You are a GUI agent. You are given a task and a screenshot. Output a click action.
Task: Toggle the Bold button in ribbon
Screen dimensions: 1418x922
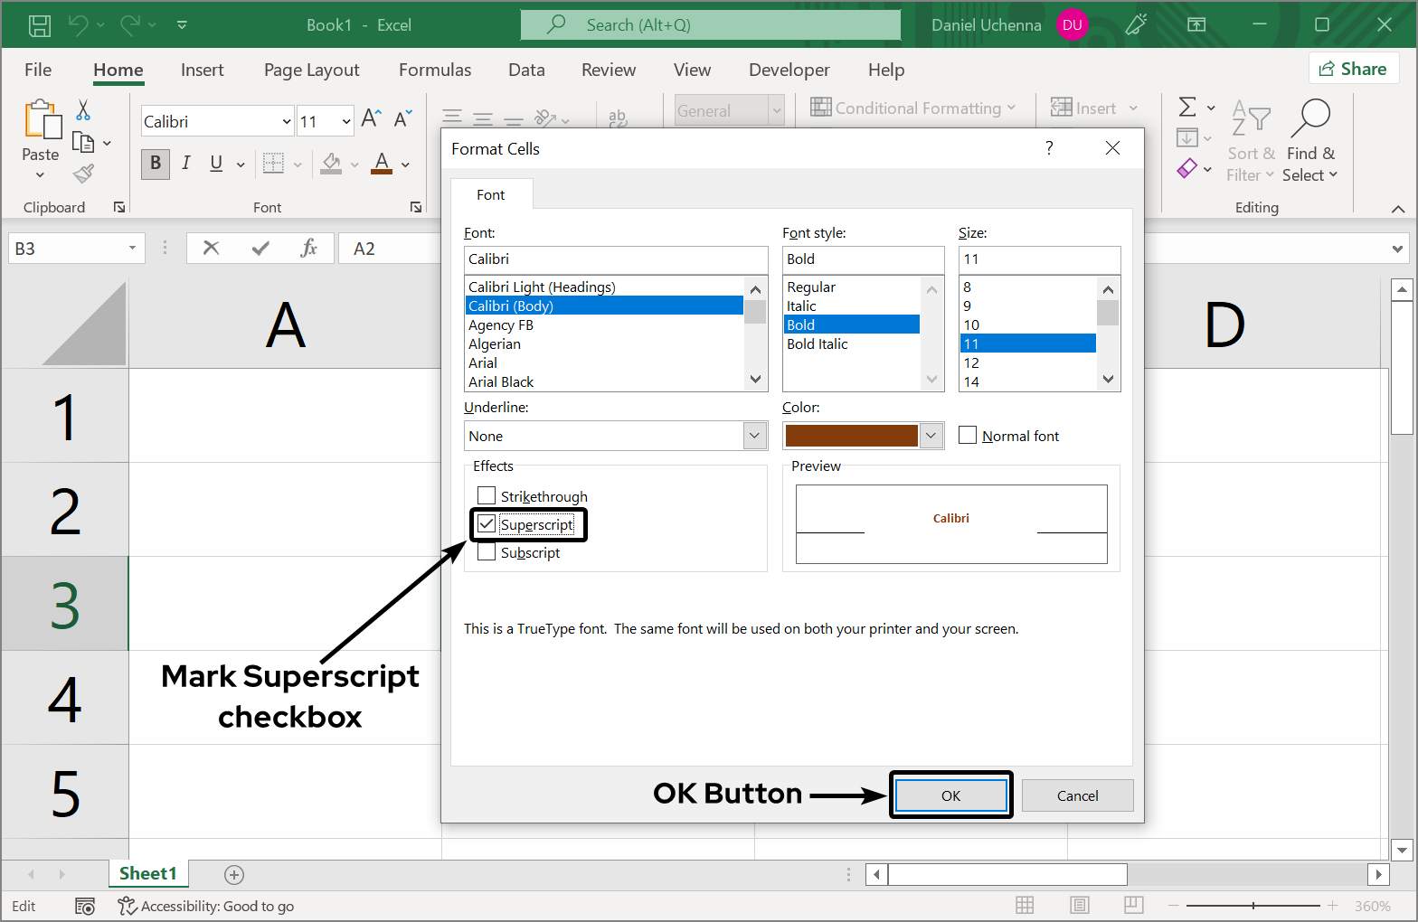[x=156, y=164]
